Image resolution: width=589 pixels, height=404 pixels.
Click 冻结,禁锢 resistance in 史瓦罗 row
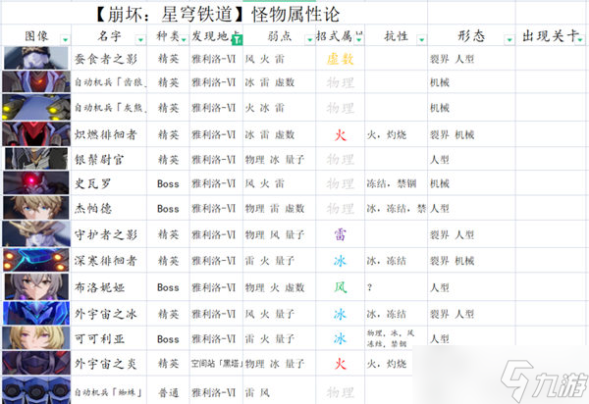(x=392, y=183)
